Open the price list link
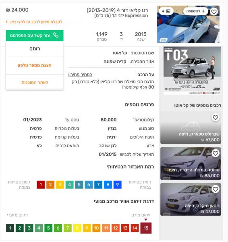This screenshot has height=242, width=228. tap(80, 75)
